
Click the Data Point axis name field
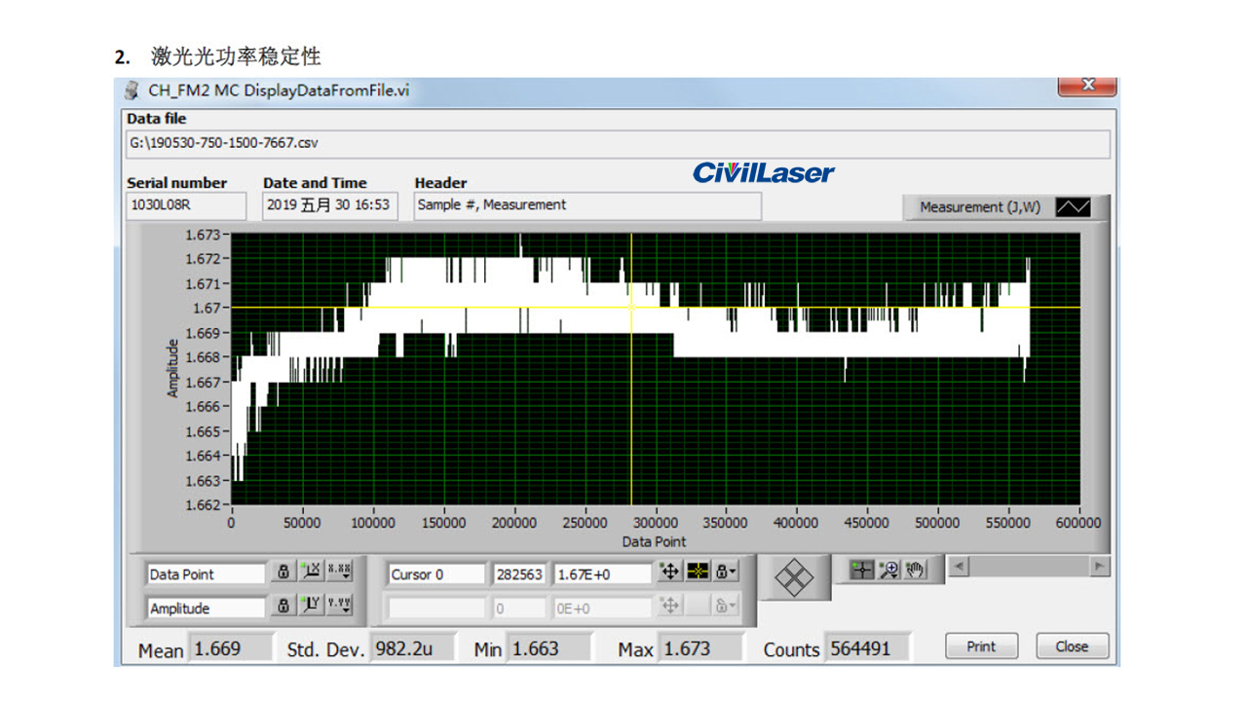tap(206, 574)
